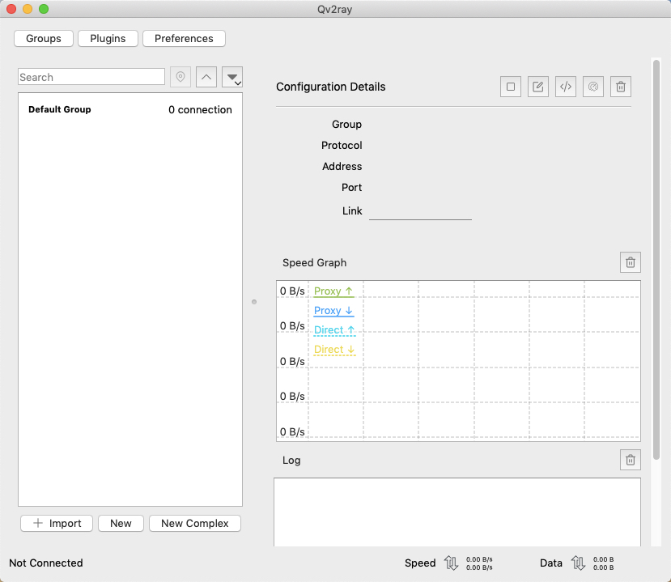Clear the Speed Graph with its trash icon

click(x=631, y=262)
